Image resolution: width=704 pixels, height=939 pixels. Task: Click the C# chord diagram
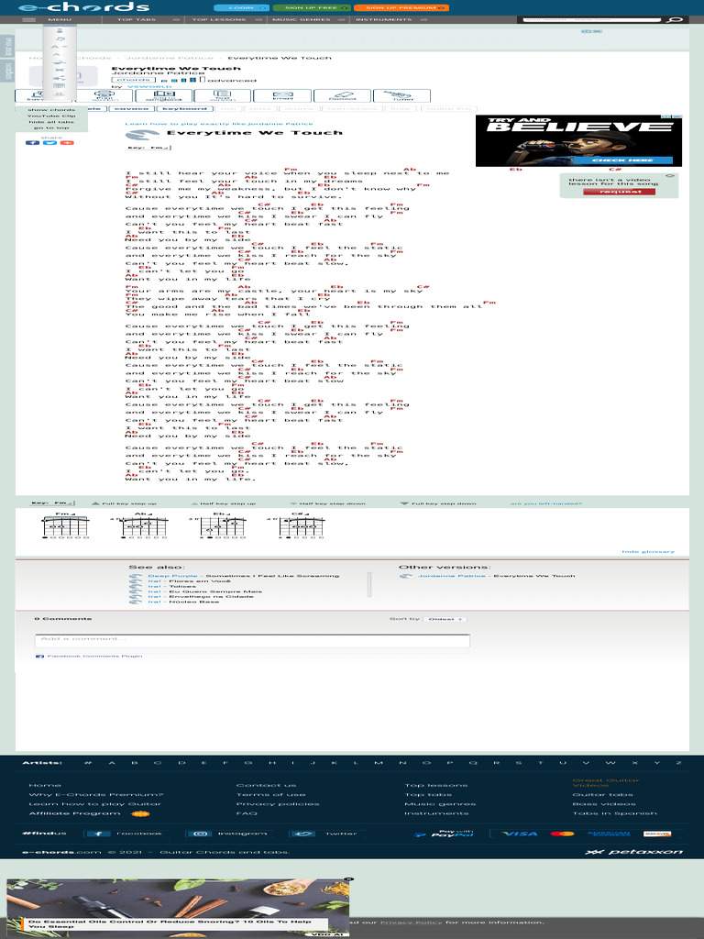[301, 525]
